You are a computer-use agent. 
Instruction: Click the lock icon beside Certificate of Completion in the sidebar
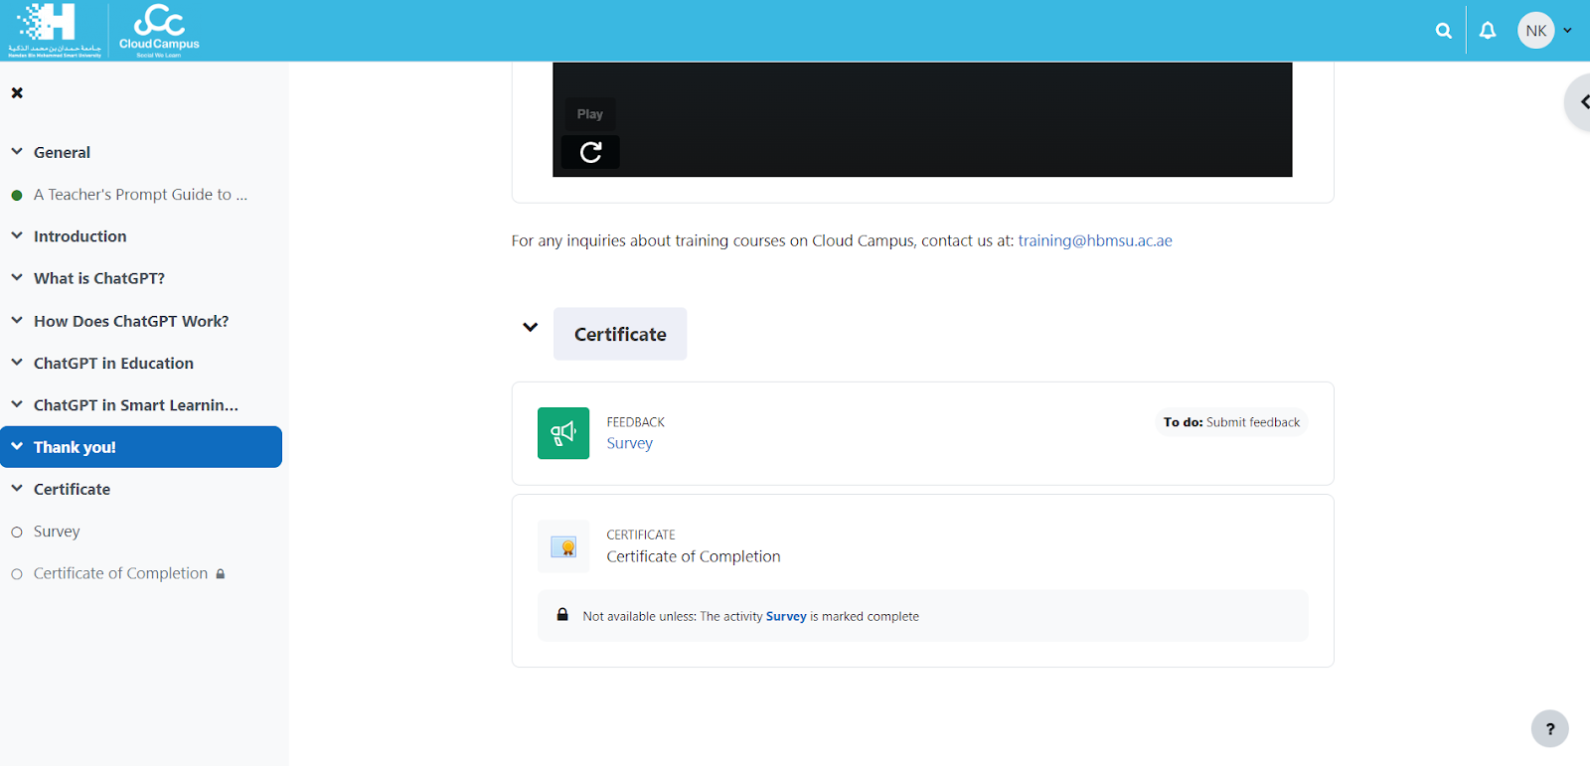pyautogui.click(x=221, y=574)
